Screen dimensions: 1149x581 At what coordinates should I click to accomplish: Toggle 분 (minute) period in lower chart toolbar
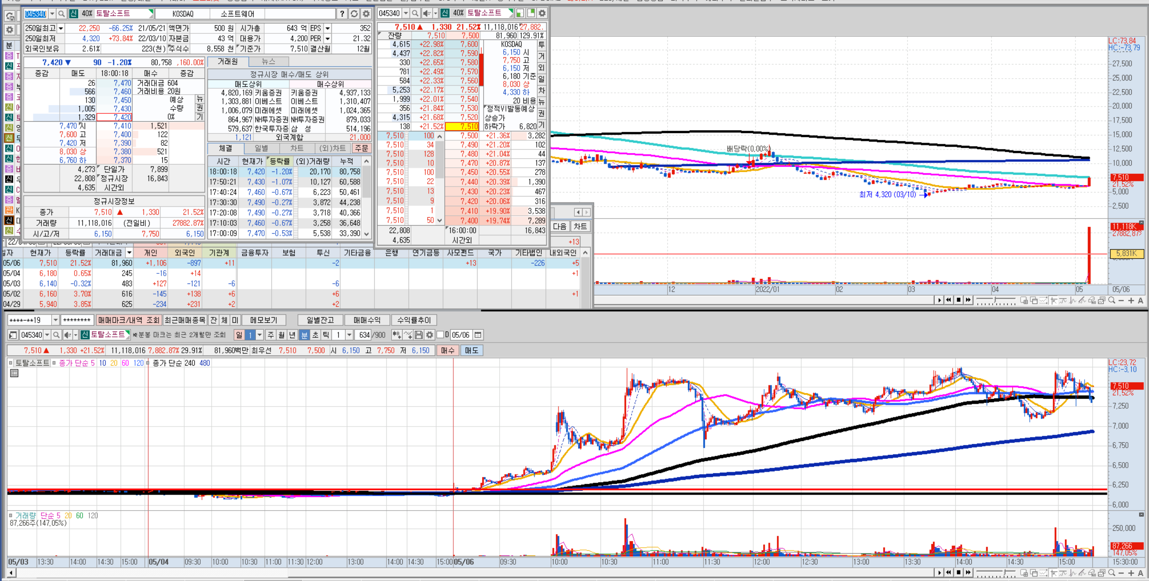click(x=304, y=335)
